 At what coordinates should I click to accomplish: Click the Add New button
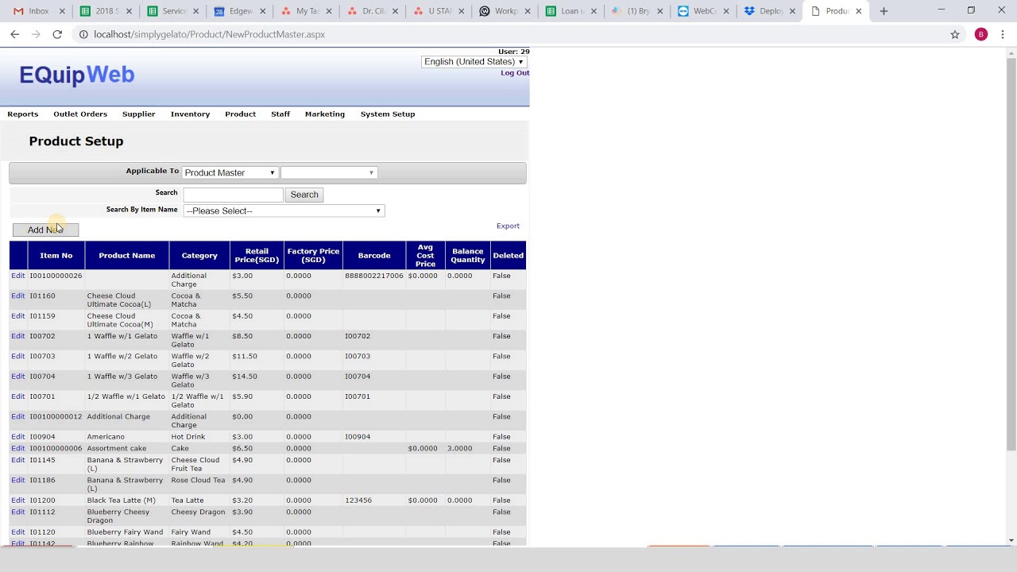(45, 230)
